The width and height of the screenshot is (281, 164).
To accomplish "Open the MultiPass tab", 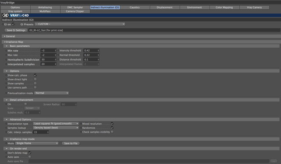I will tap(45, 11).
